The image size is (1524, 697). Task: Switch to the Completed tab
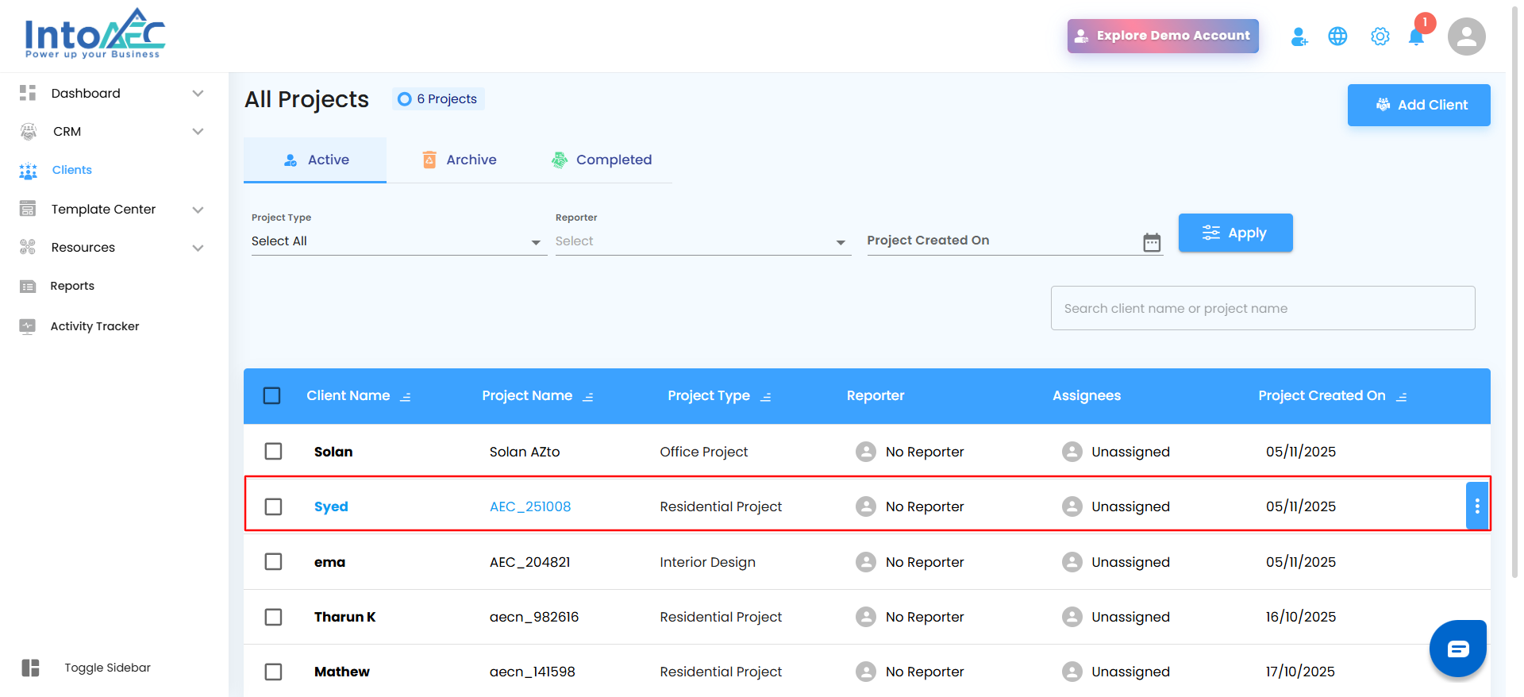[x=602, y=160]
